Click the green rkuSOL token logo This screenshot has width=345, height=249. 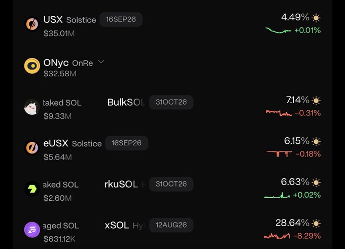[x=32, y=189]
